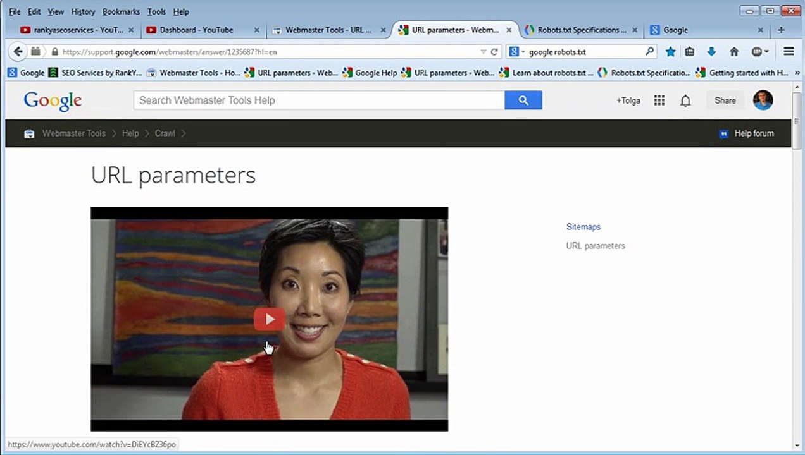Click the blue Google Help search button
The width and height of the screenshot is (805, 455).
[x=523, y=100]
